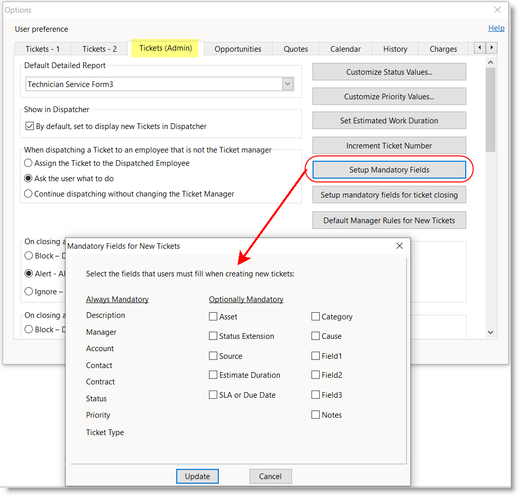The width and height of the screenshot is (519, 496).
Task: Click Increment Ticket Number button
Action: click(x=389, y=146)
